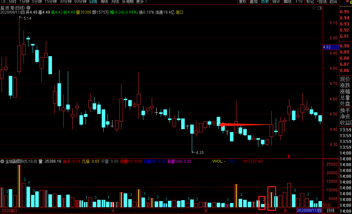Open the layout panel icon at top-left corner
This screenshot has height=214, width=352.
(3, 1)
